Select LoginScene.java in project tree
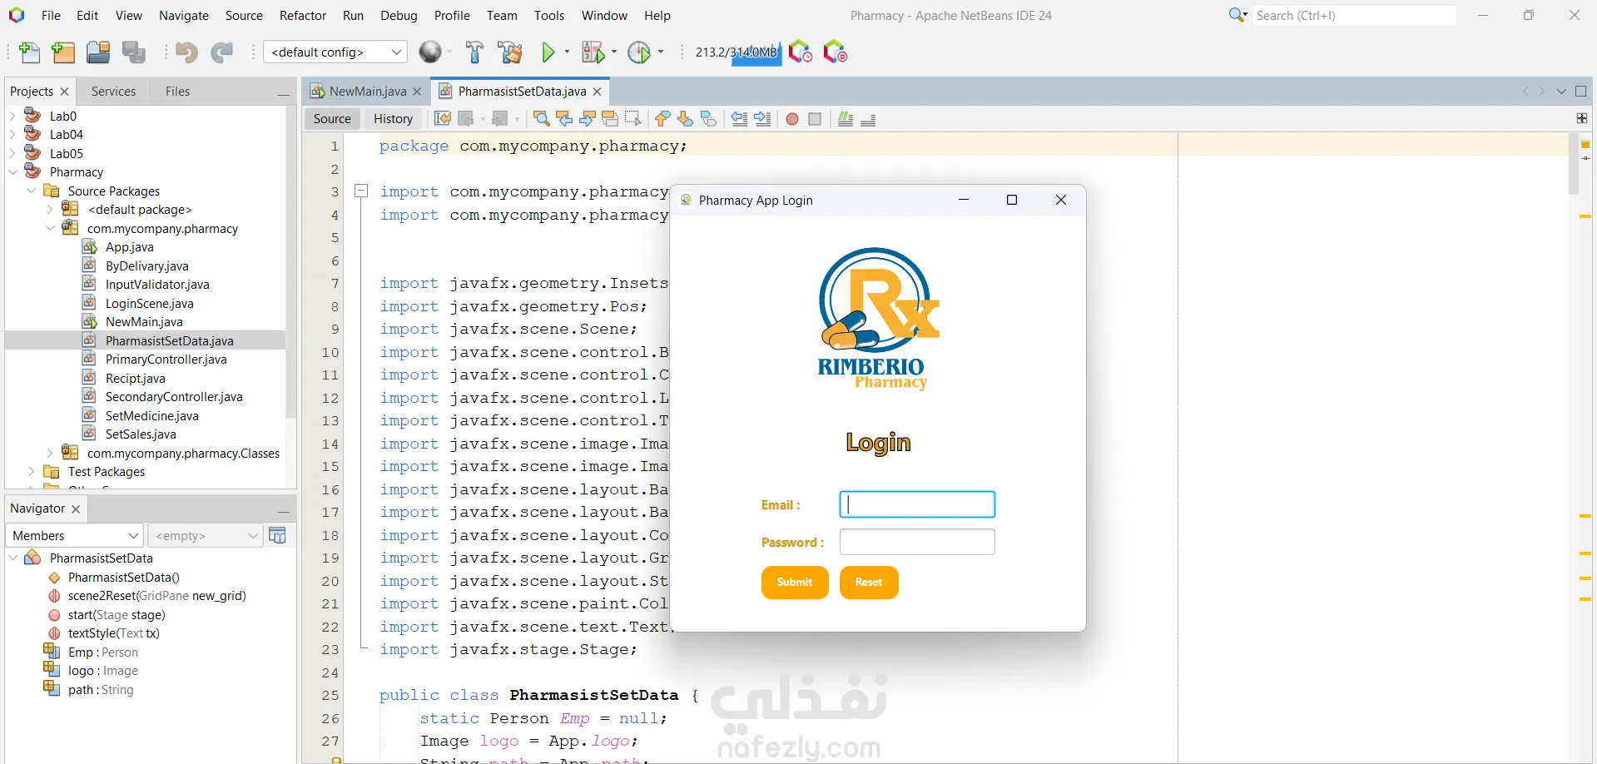The width and height of the screenshot is (1597, 764). [149, 303]
